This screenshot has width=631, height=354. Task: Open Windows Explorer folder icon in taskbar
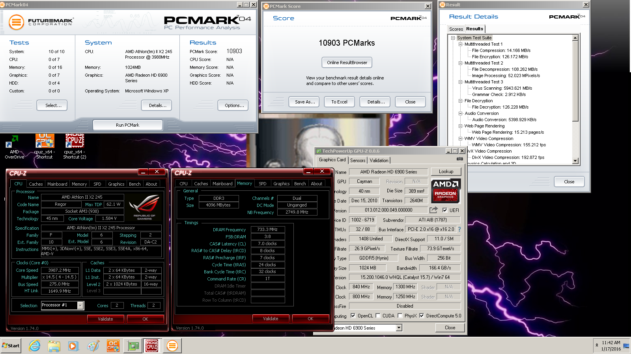click(x=54, y=346)
